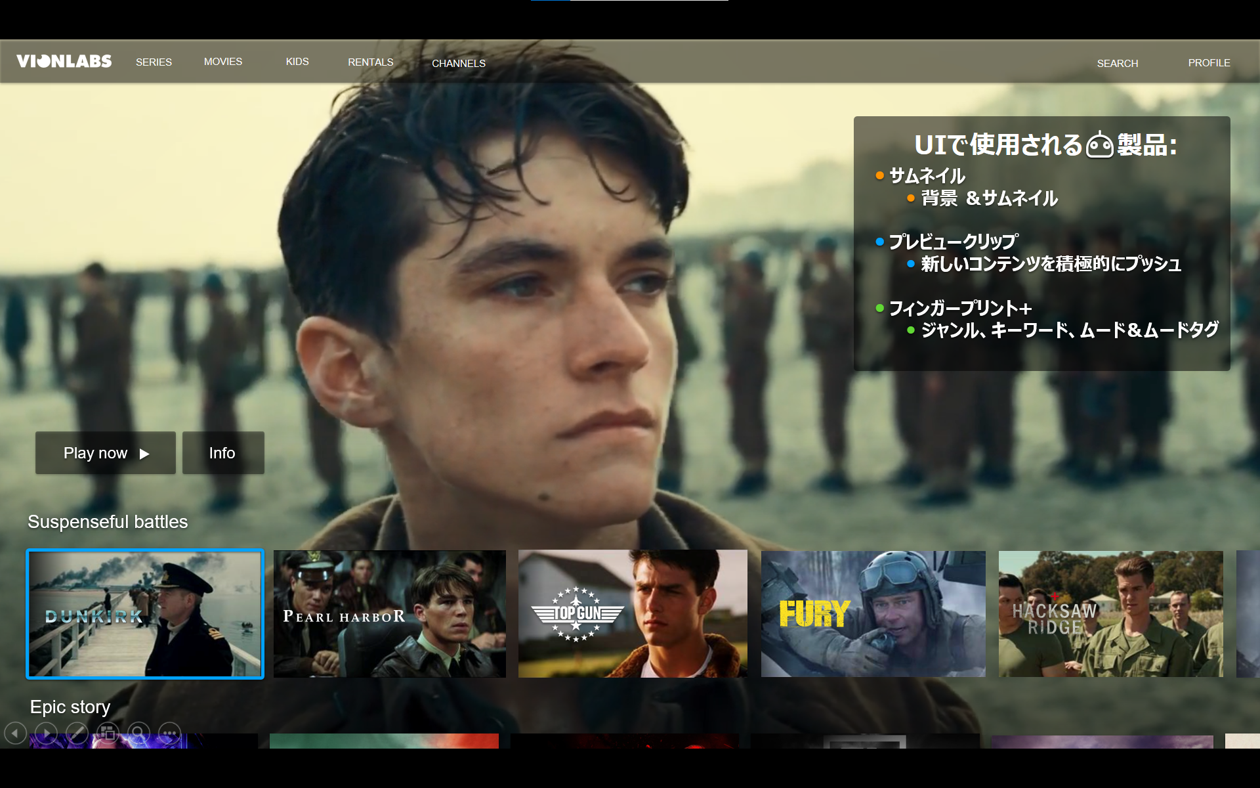Open more slideshow options ellipsis

(x=169, y=732)
